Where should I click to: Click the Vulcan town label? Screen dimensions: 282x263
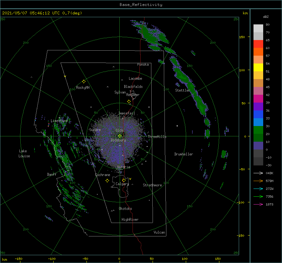pyautogui.click(x=159, y=232)
